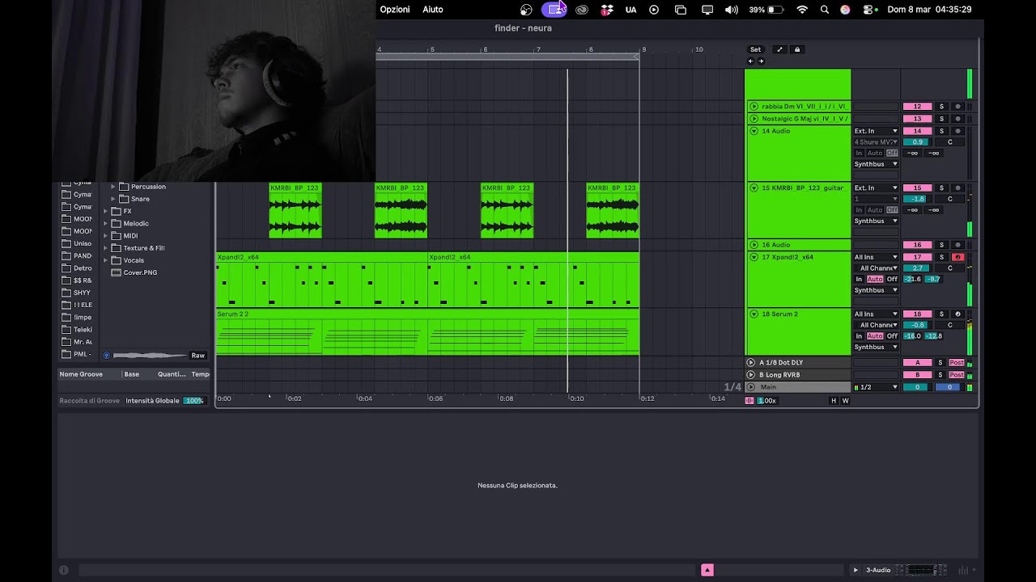Open the Aiuto menu

point(433,10)
